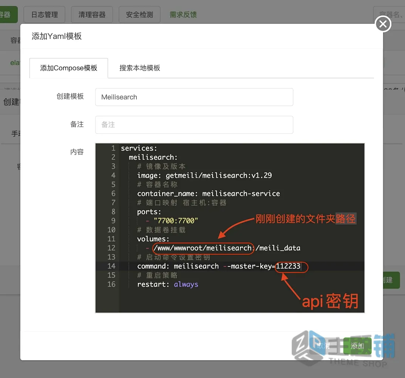Image resolution: width=405 pixels, height=378 pixels.
Task: Click the # 数据卷挂载 comment line
Action: [161, 230]
